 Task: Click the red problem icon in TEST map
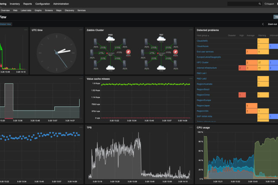coord(175,52)
